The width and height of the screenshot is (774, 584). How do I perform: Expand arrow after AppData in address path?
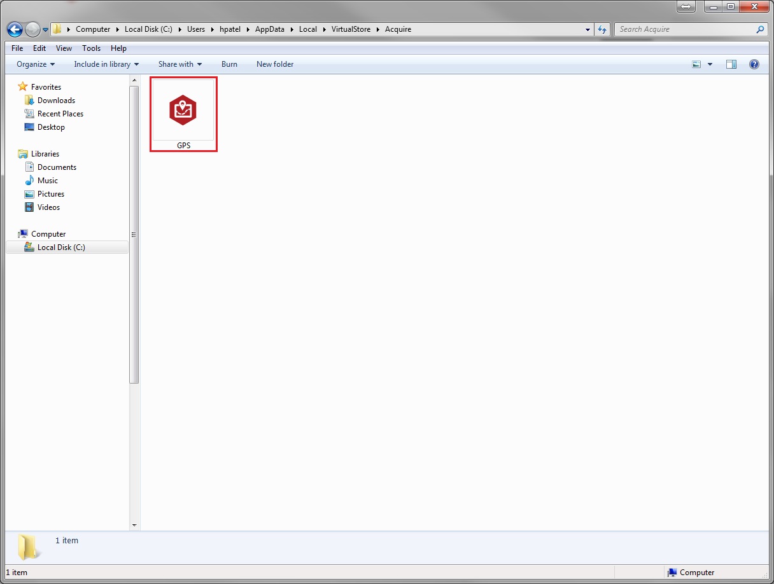[292, 29]
